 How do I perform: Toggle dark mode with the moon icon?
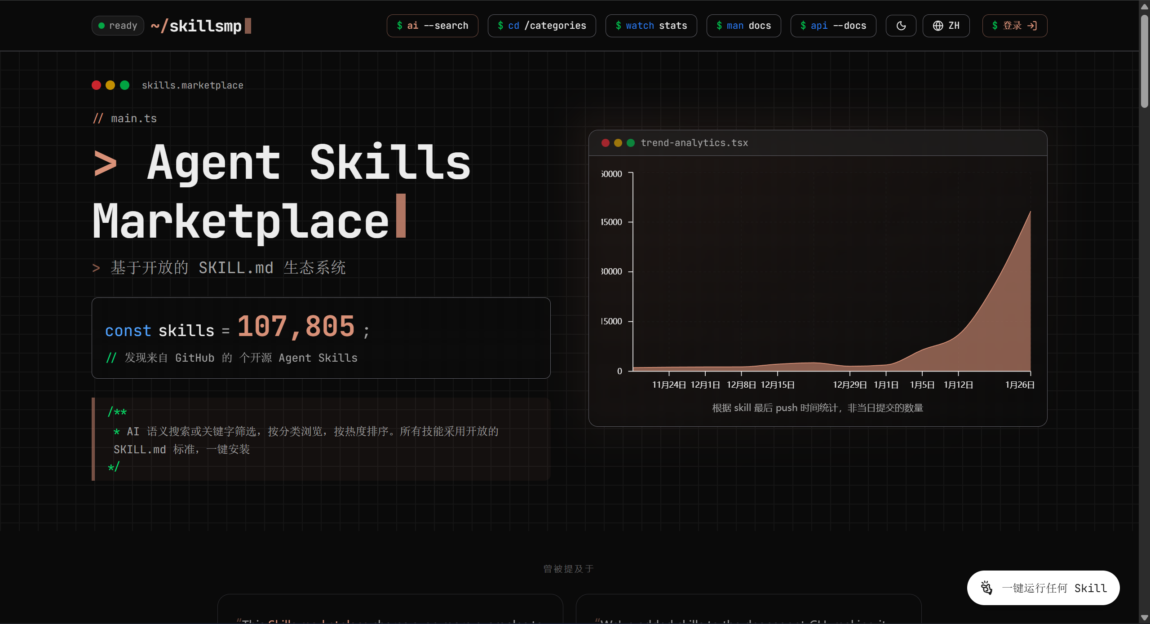point(901,26)
